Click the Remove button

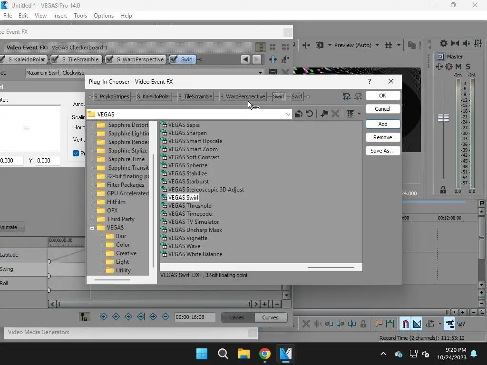(383, 137)
